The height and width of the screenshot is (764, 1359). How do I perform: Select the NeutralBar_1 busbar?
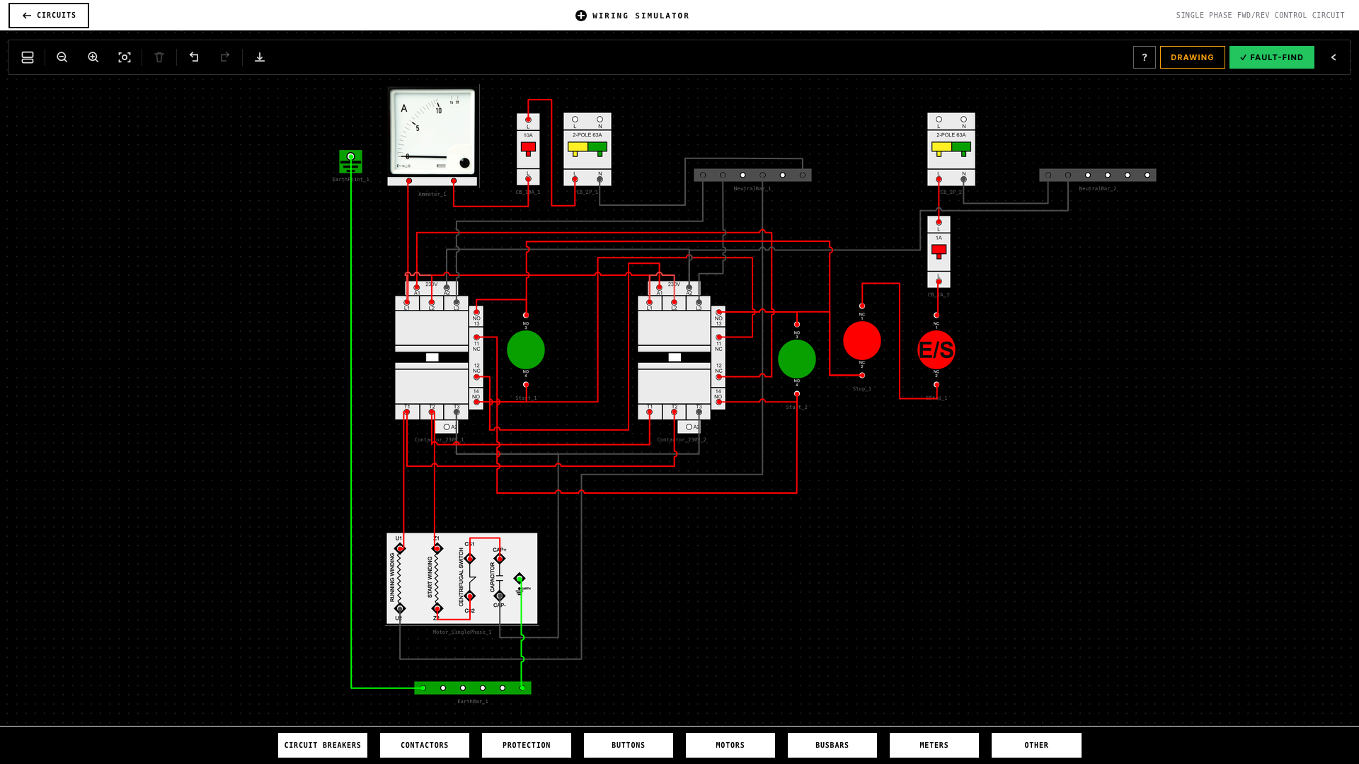pyautogui.click(x=752, y=175)
